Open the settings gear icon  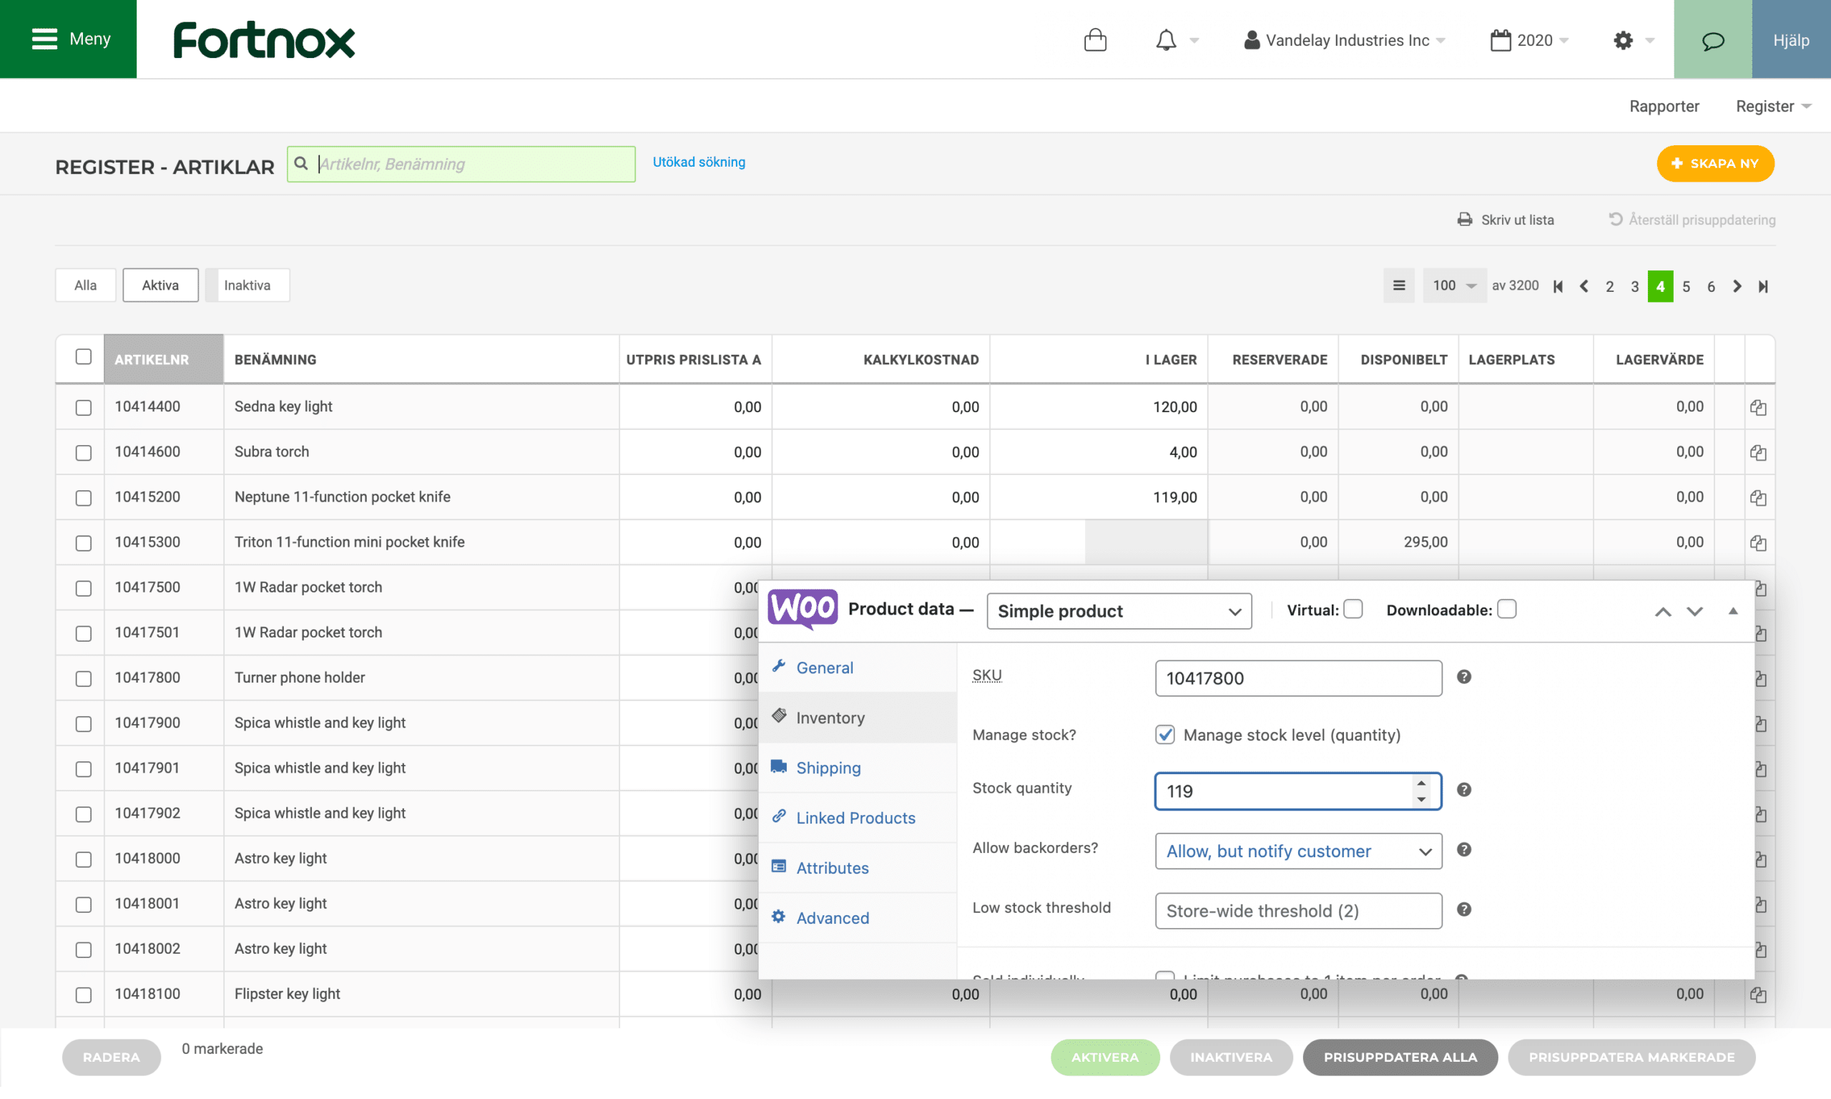point(1622,40)
